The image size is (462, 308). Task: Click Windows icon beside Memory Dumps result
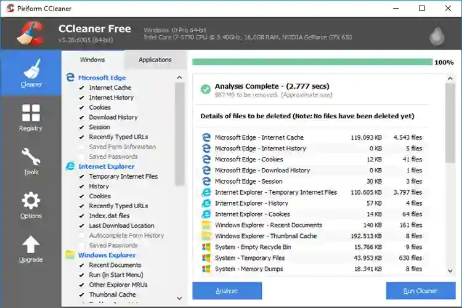(206, 269)
